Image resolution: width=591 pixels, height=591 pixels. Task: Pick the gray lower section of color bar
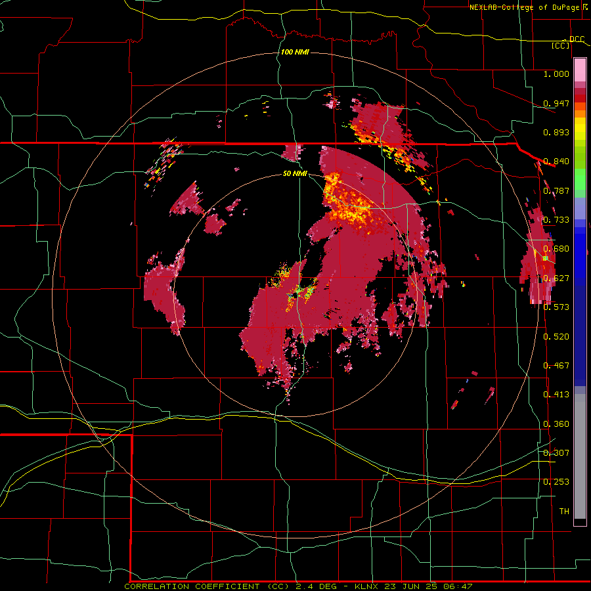click(x=580, y=456)
